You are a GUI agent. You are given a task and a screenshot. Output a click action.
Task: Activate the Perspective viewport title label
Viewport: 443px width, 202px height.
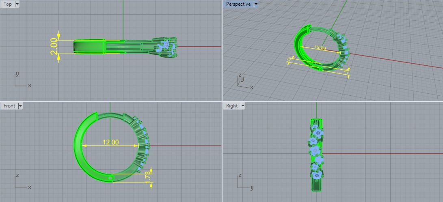238,4
